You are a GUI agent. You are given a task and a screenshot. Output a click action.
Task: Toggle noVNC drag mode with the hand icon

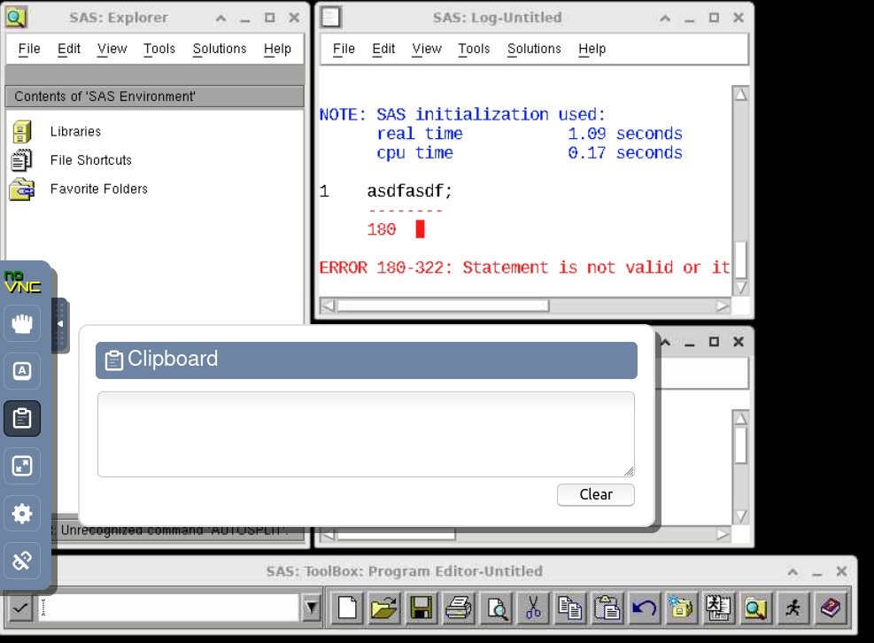[21, 323]
